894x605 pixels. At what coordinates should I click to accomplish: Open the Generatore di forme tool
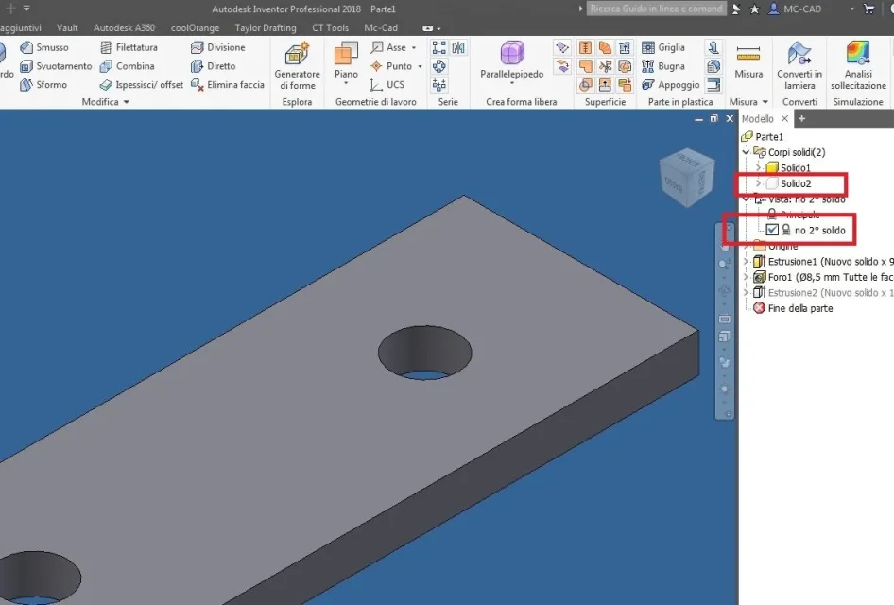297,65
